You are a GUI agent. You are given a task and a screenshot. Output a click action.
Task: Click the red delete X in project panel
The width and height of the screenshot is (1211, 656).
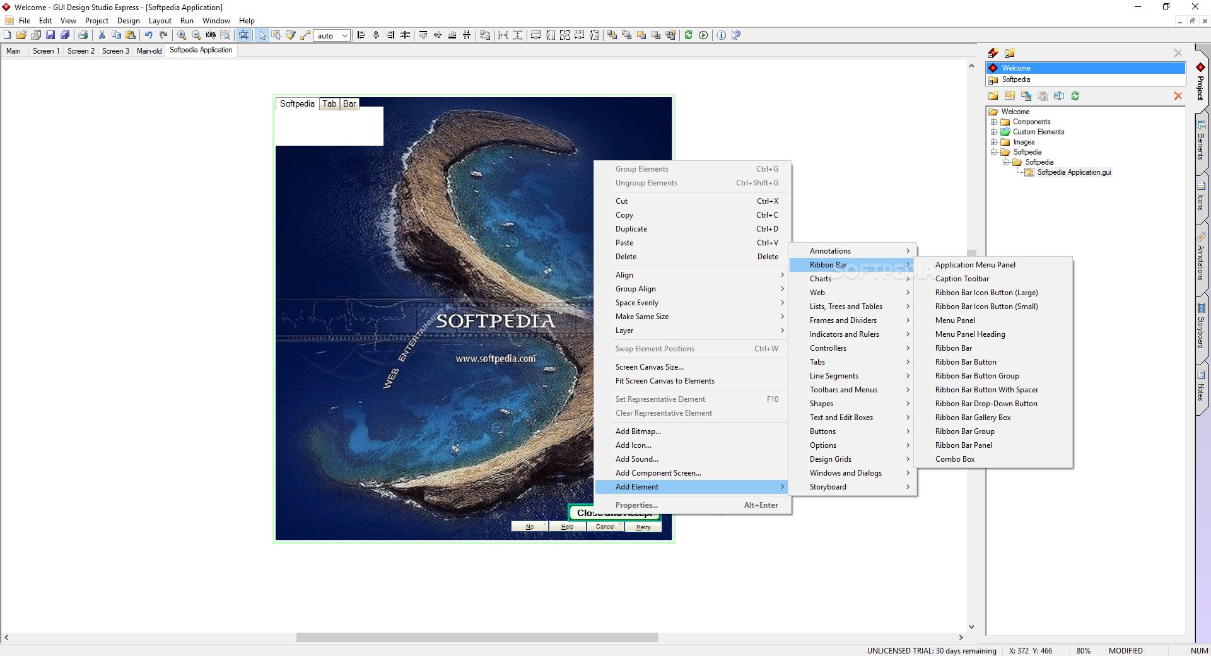pos(1178,96)
